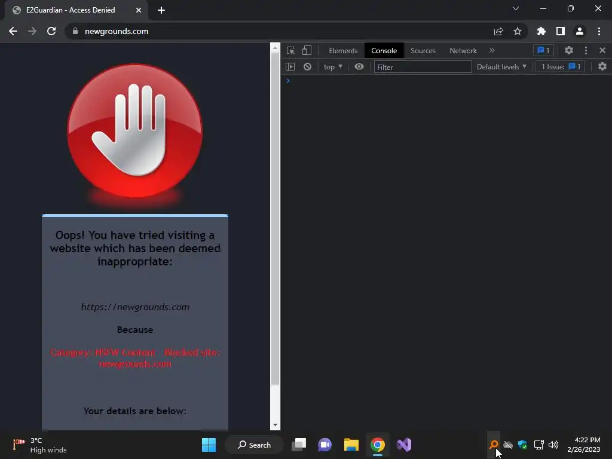Show more DevTools tabs
Screen dimensions: 612x459
point(492,50)
